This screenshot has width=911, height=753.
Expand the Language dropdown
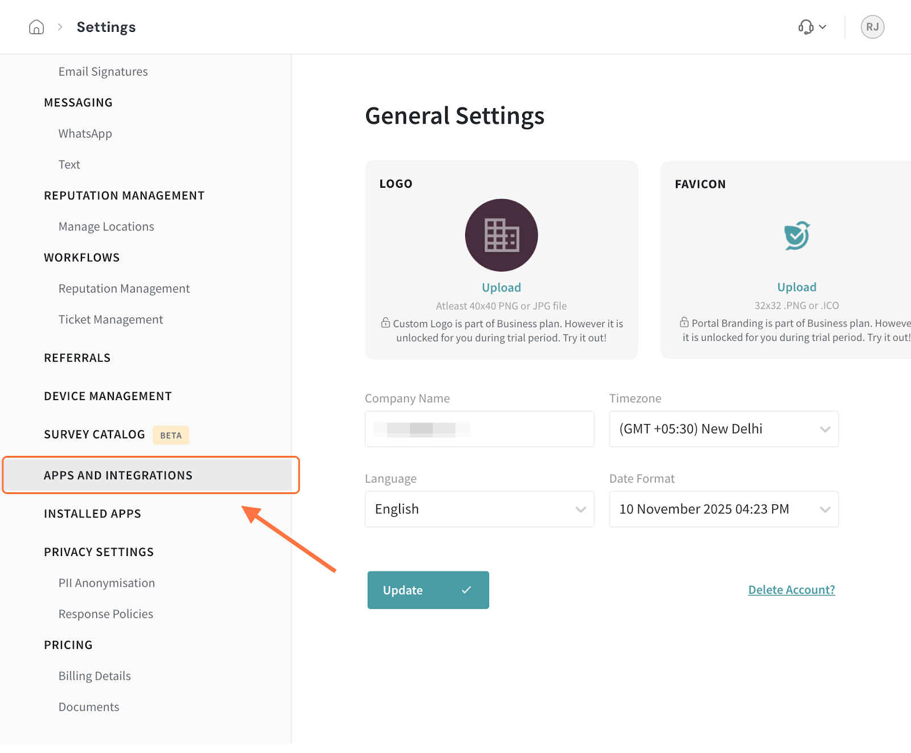tap(479, 509)
